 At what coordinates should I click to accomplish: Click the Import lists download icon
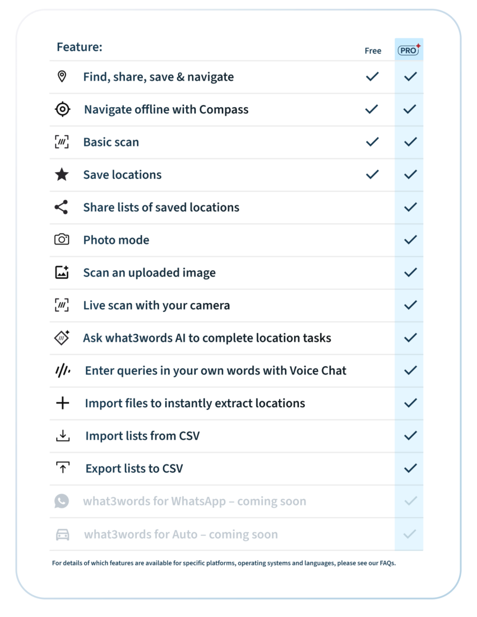coord(63,436)
